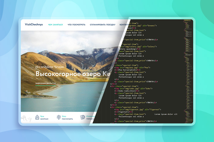Screen dimensions: 214x142
Task: Click the code line with img/tigernut.jpg
Action: tap(138, 109)
